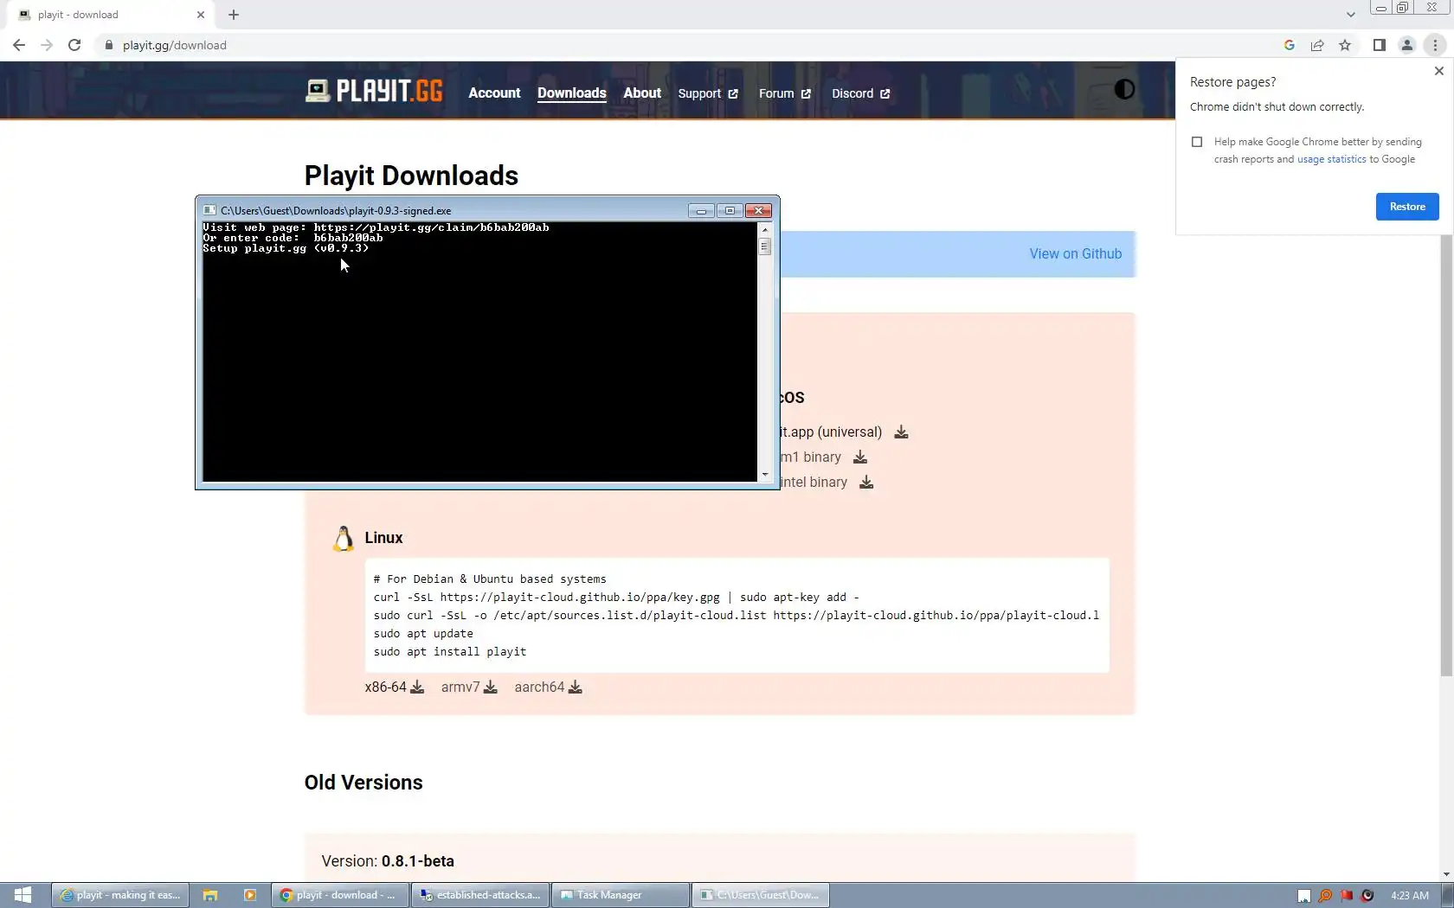
Task: Toggle the dark mode theme icon
Action: (1124, 89)
